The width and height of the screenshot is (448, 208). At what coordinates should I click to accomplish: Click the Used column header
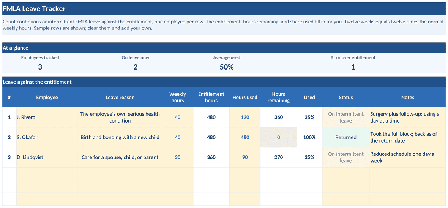(x=309, y=97)
